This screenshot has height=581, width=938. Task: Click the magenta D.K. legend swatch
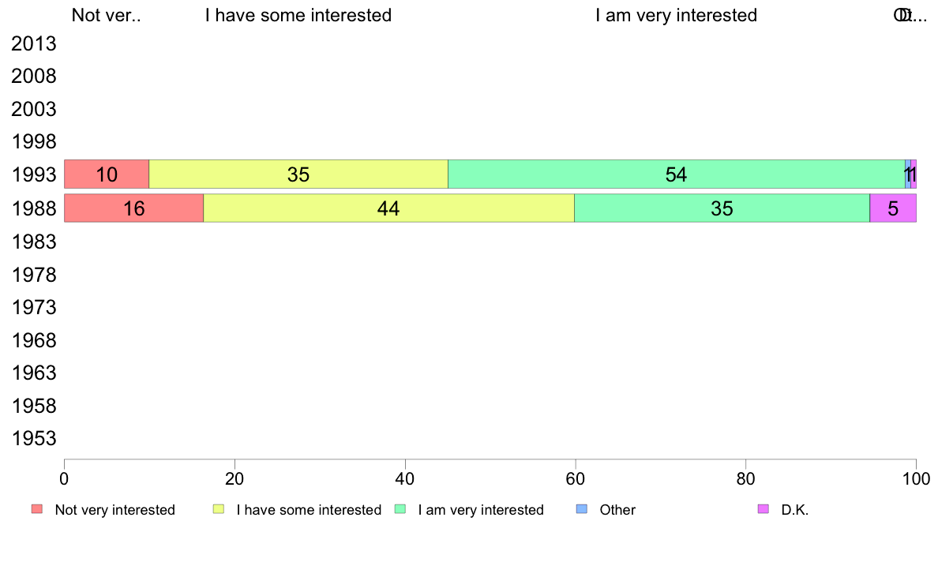[x=764, y=509]
